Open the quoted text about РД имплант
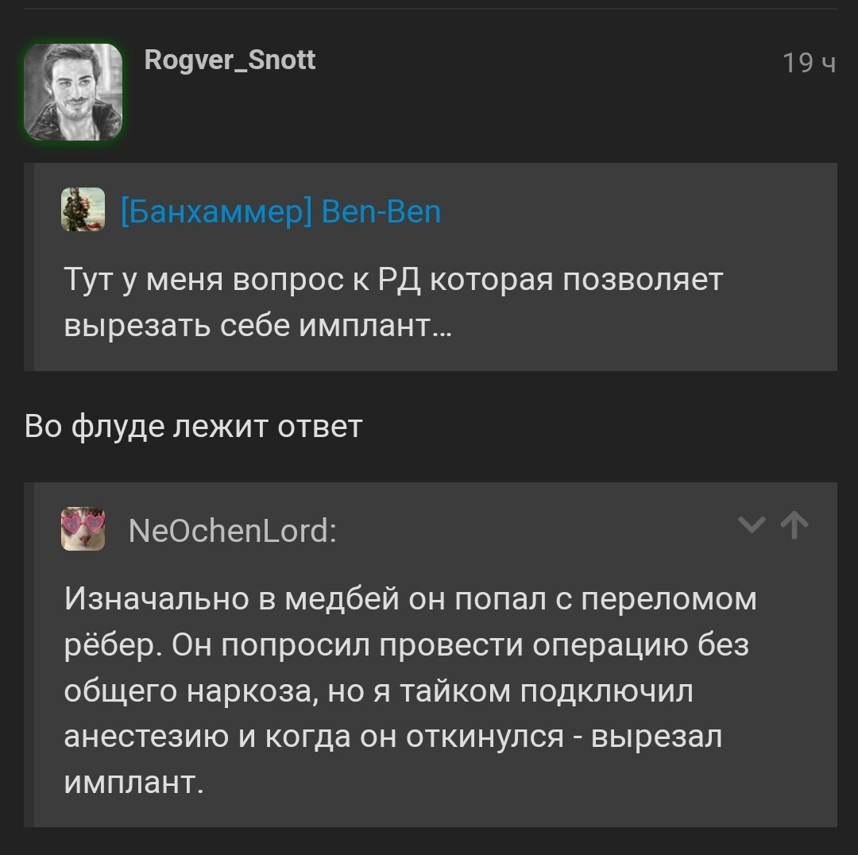858x855 pixels. point(393,302)
